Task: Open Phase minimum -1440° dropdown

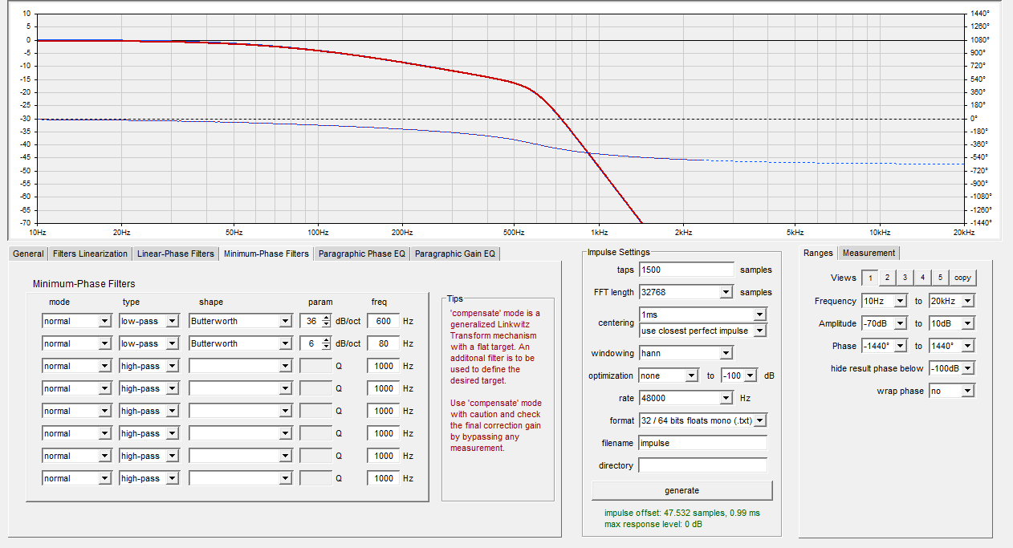Action: click(885, 346)
